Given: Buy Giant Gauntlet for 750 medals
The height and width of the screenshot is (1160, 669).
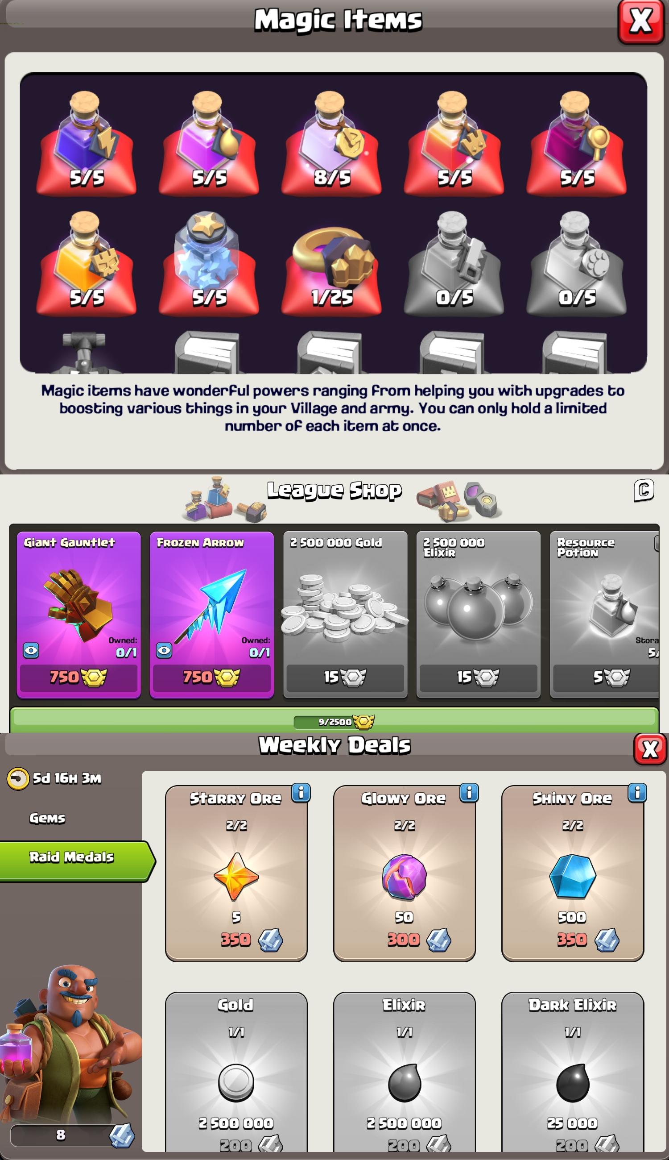Looking at the screenshot, I should [x=78, y=677].
